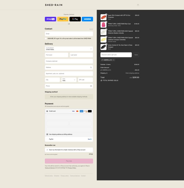The image size is (184, 188).
Task: Remove the UMBRELLA15 discount code
Action: (114, 60)
